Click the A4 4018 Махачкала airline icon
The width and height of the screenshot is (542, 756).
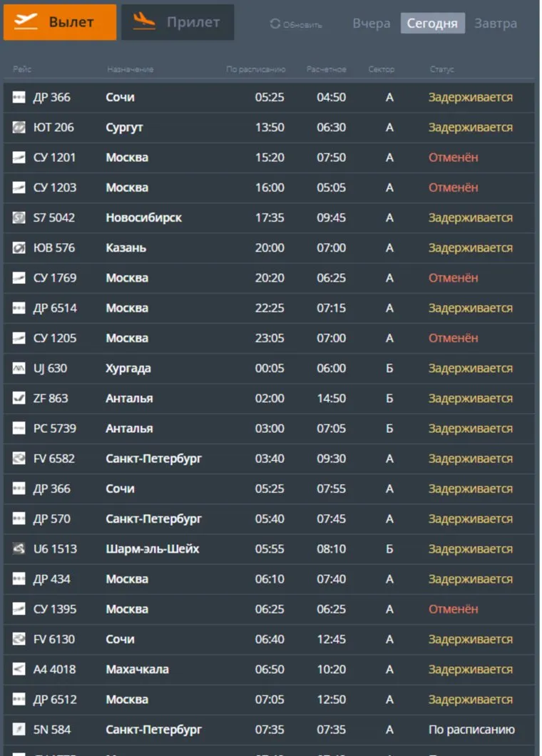[x=19, y=670]
